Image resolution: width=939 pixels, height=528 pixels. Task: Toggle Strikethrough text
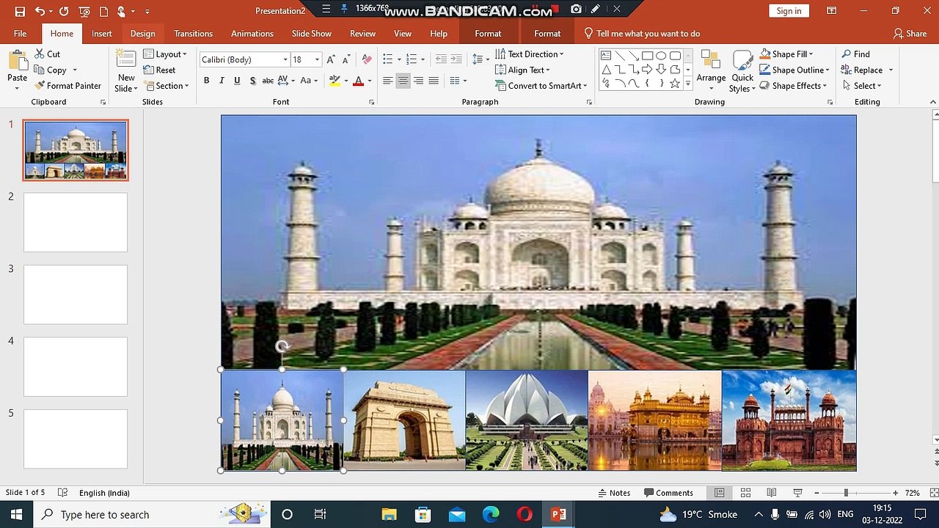268,81
